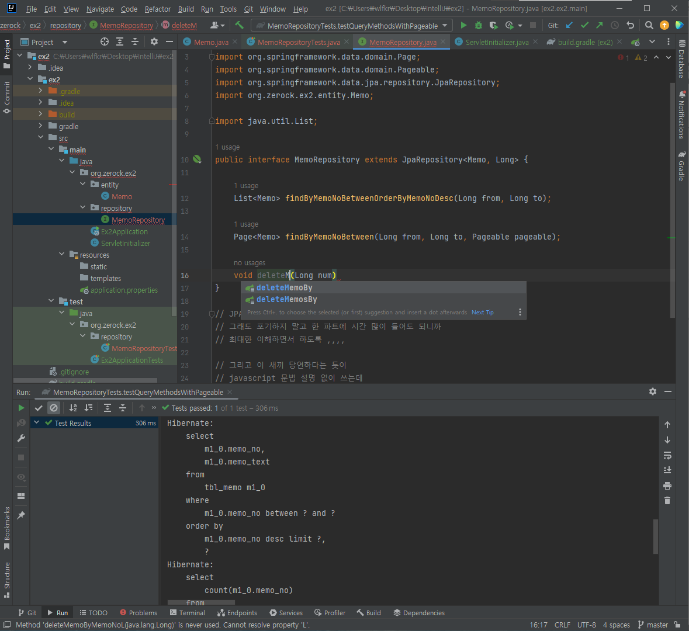Image resolution: width=689 pixels, height=631 pixels.
Task: Build the project with the hammer icon
Action: pyautogui.click(x=240, y=26)
